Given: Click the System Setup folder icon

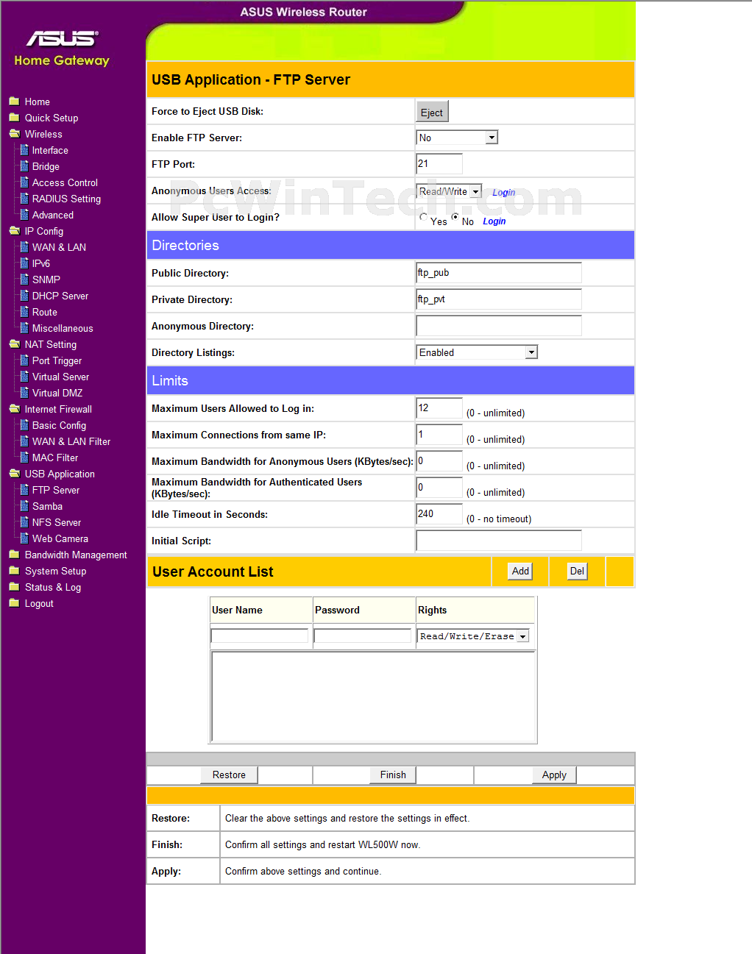Looking at the screenshot, I should pyautogui.click(x=14, y=571).
